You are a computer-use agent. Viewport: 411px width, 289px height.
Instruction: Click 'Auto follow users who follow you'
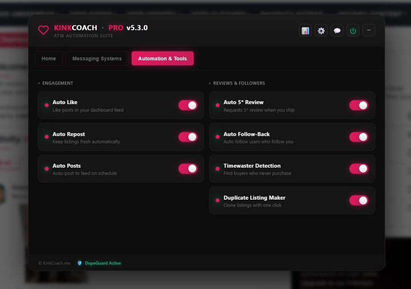(259, 142)
